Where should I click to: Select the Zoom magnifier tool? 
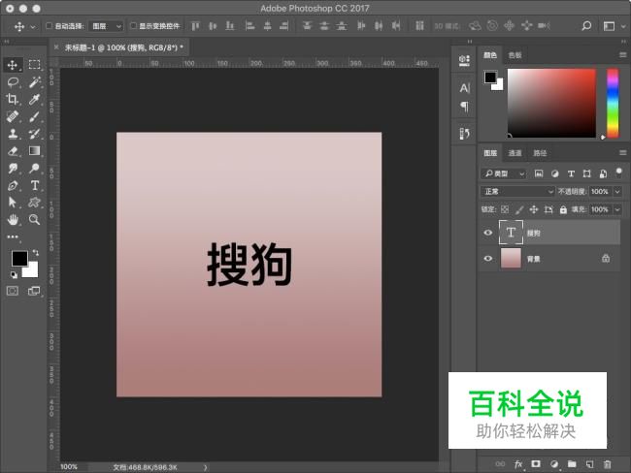(34, 219)
